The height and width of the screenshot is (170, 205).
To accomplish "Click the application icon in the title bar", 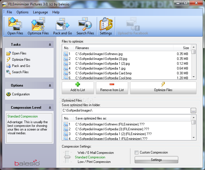I will (5, 4).
